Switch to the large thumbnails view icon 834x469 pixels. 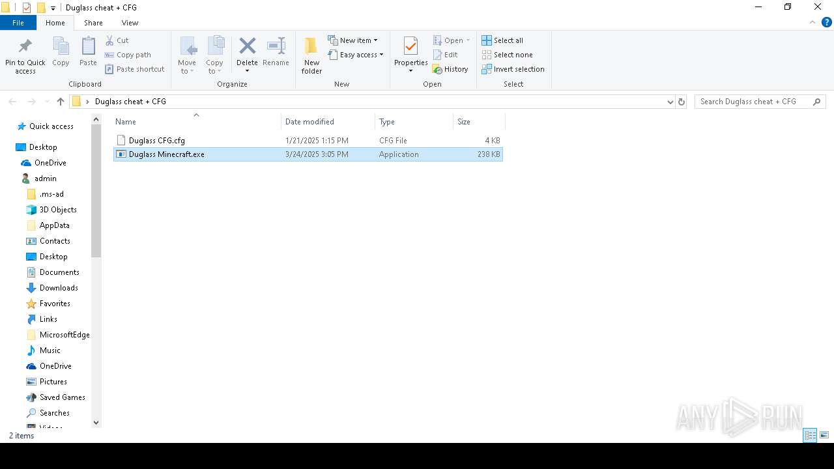(824, 435)
